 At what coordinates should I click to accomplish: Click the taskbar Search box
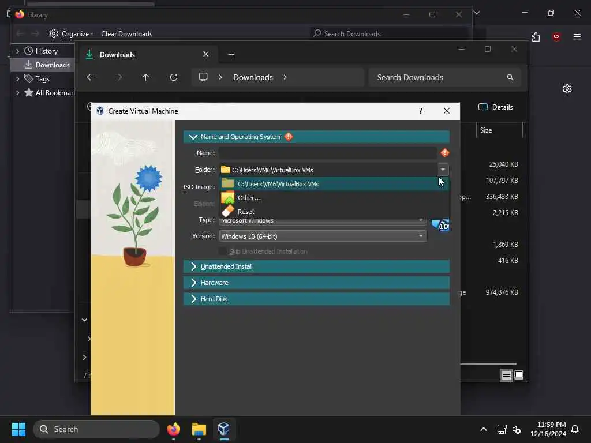(x=96, y=429)
